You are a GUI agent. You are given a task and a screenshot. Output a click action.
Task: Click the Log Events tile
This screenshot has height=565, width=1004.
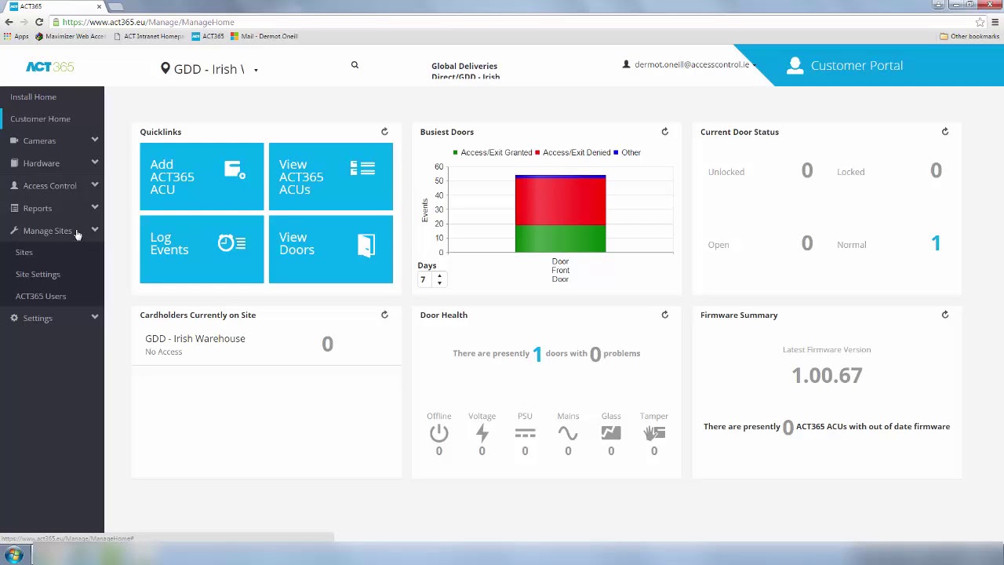coord(202,249)
